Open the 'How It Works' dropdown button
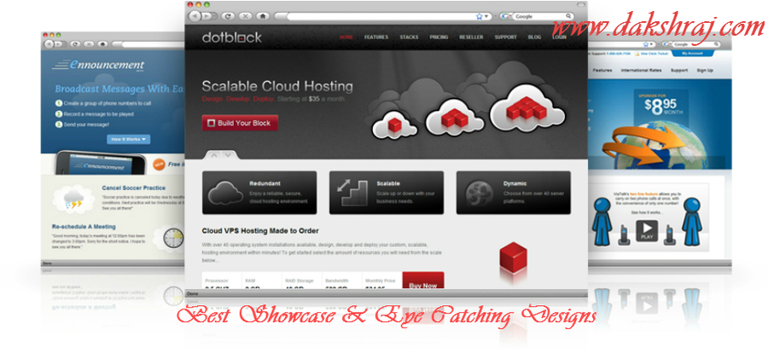 (129, 140)
